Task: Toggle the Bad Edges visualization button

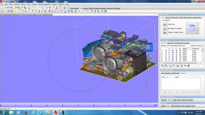Action: coord(165,28)
